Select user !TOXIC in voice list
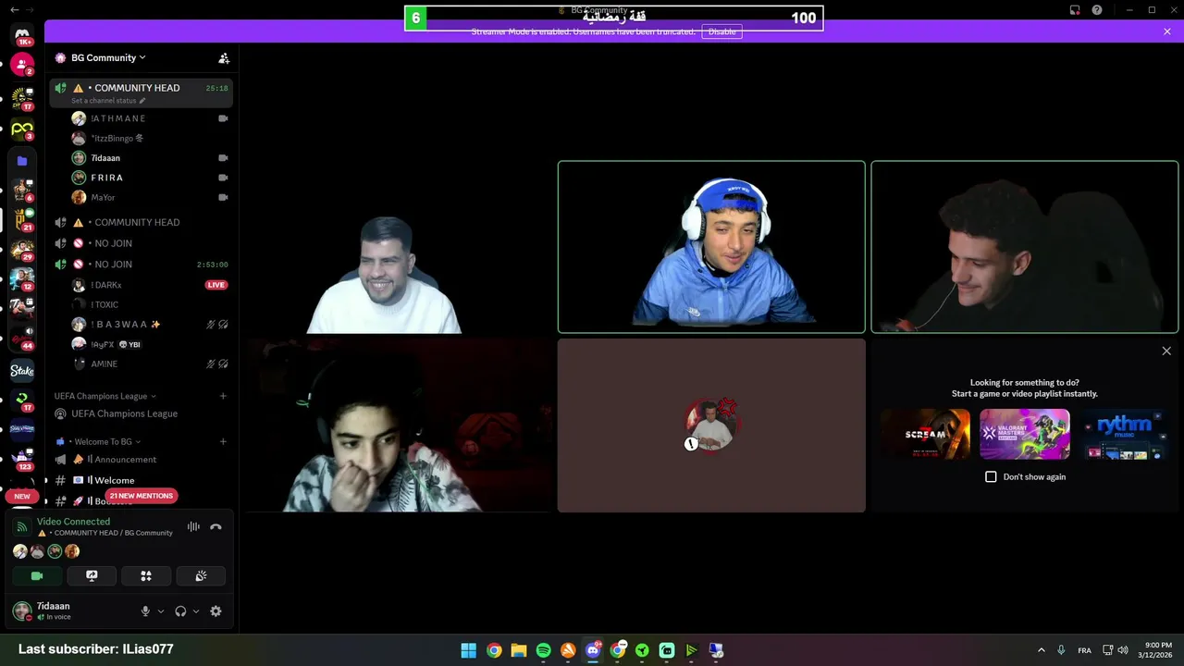1184x666 pixels. [x=150, y=304]
